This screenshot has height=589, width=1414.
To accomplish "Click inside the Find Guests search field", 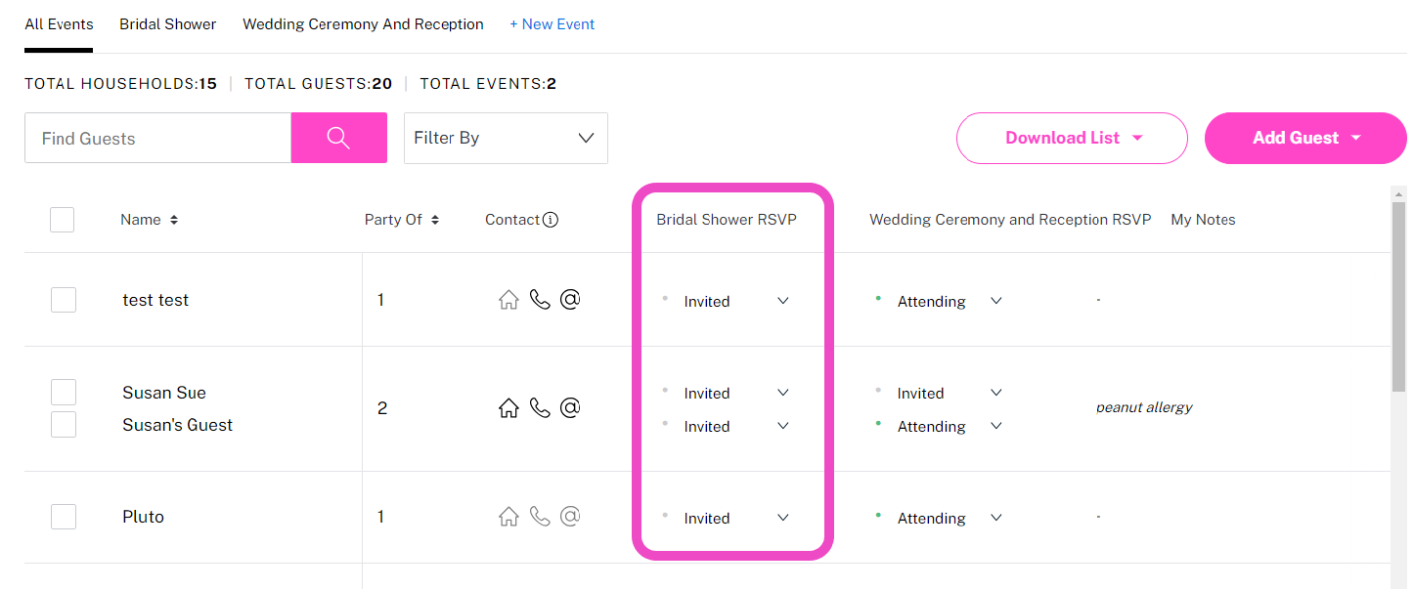I will [156, 138].
